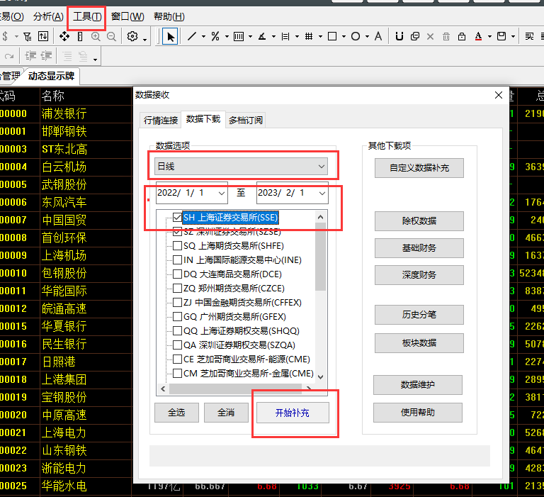Open the 工具(T) menu
Viewport: 544px width, 497px height.
(87, 17)
